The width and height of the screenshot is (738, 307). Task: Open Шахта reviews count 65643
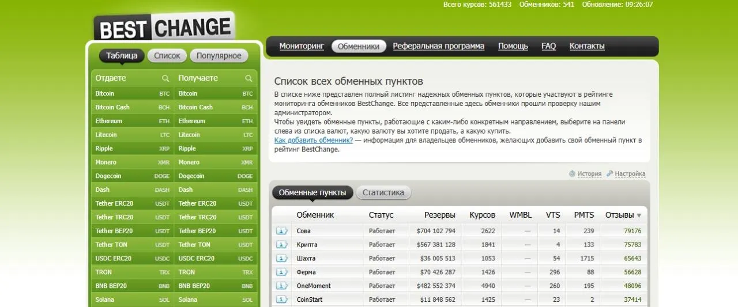tap(632, 259)
